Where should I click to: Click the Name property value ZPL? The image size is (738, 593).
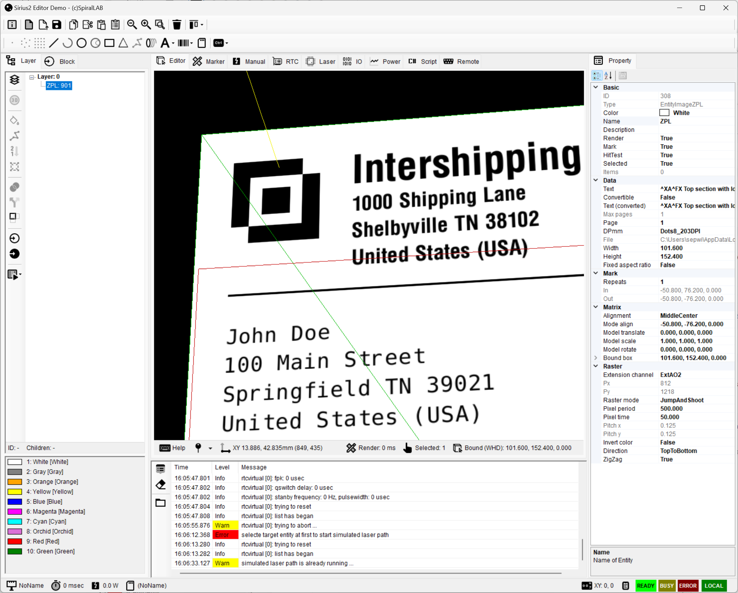[696, 121]
